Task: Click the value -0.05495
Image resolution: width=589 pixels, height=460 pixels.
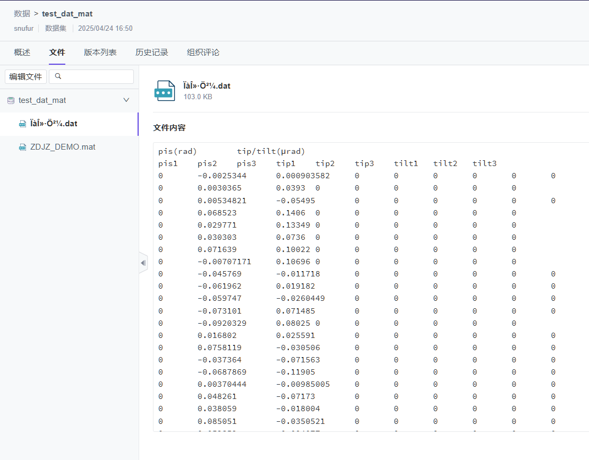Action: pyautogui.click(x=296, y=201)
